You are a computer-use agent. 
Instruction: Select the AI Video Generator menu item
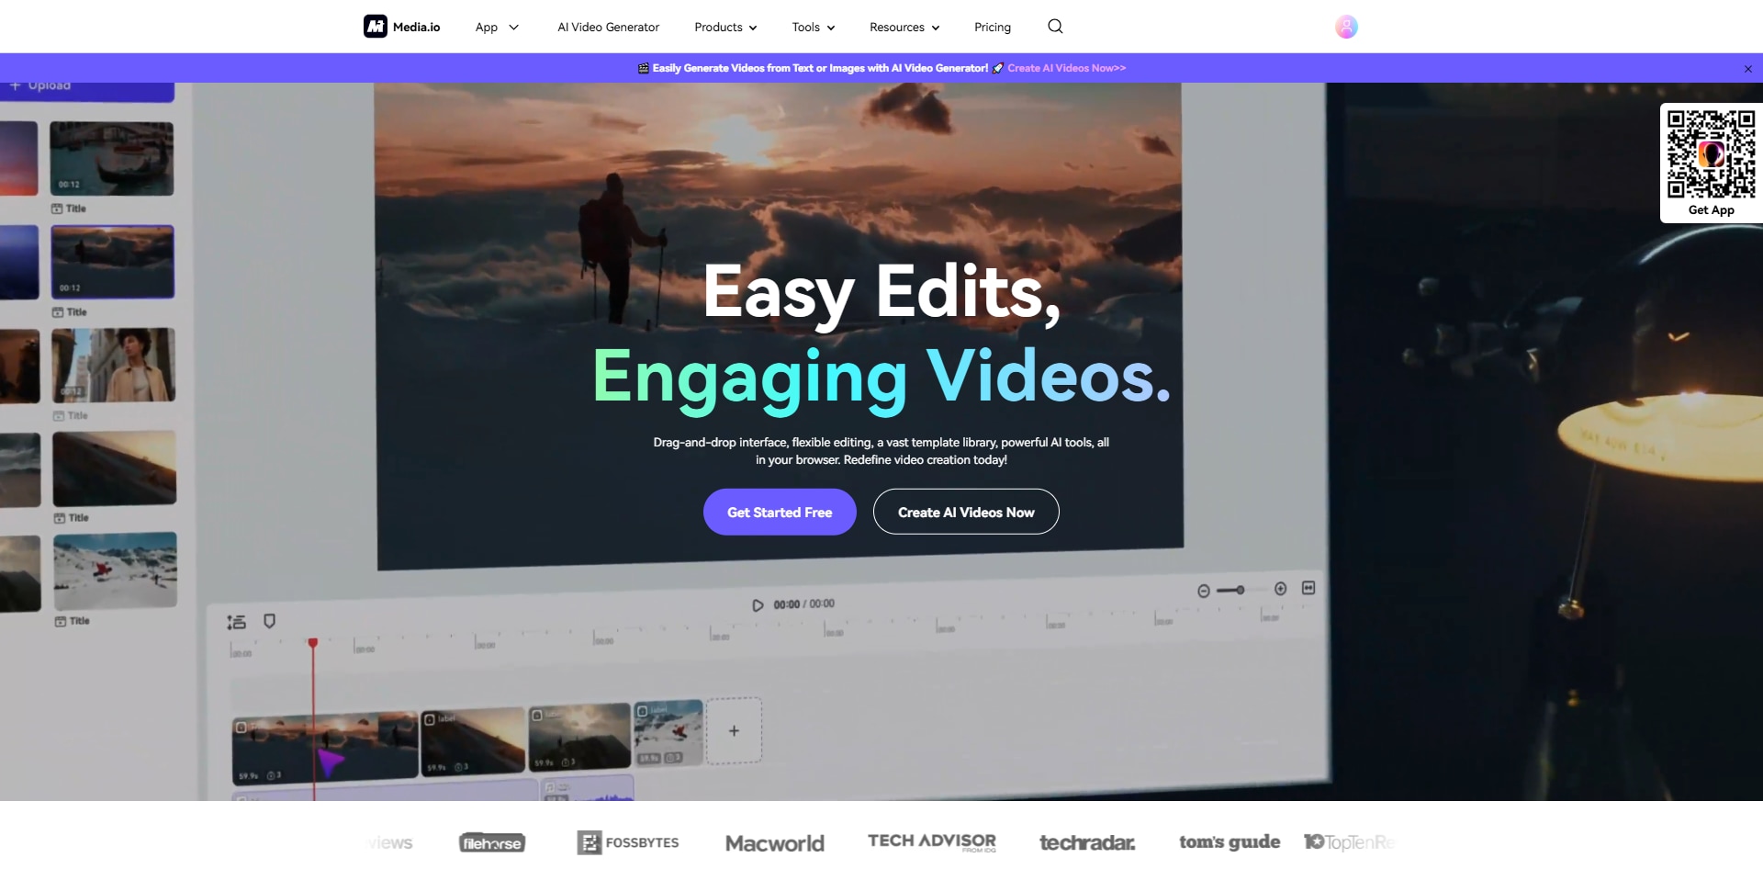tap(608, 27)
